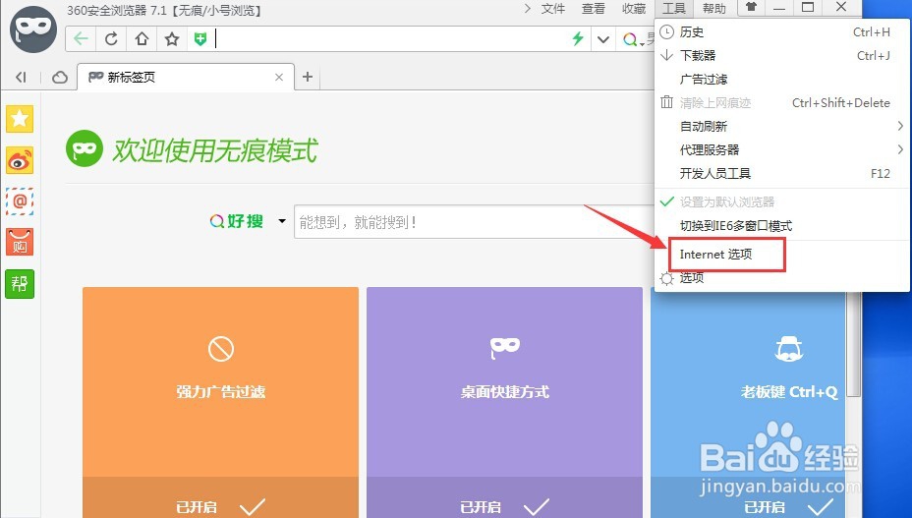Click the back navigation arrow
Screen dimensions: 912x518
[x=81, y=39]
